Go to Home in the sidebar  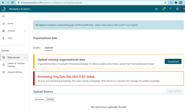click(10, 23)
